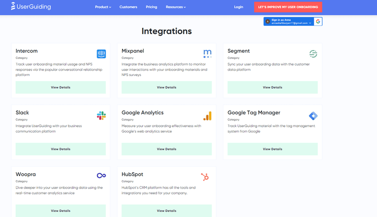View Details for Segment

(272, 87)
